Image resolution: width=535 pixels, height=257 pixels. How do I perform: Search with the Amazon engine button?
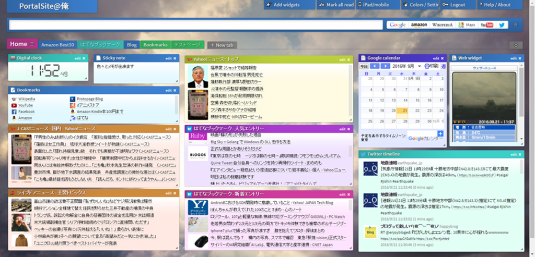[x=418, y=25]
